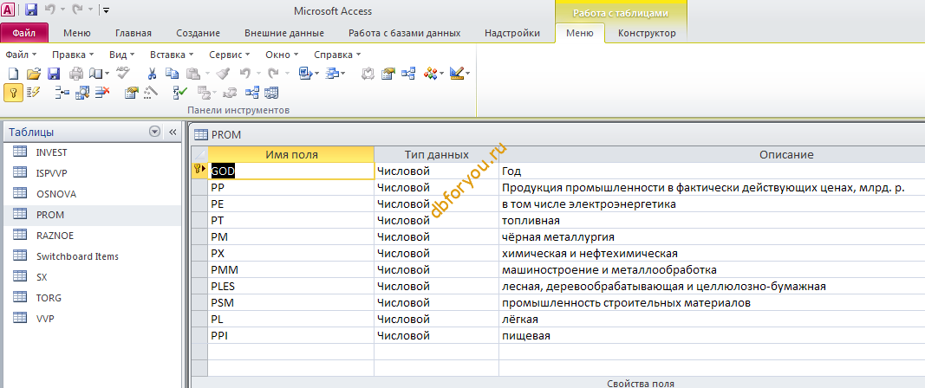Select the Switchboard Items table
Image resolution: width=925 pixels, height=388 pixels.
[92, 256]
